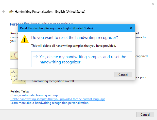Click the pen-and-note icon behind the dialog's left edge

tap(14, 55)
